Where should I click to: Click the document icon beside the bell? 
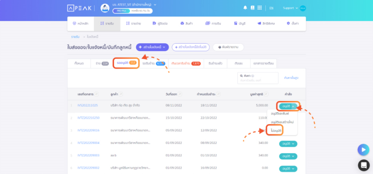click(x=252, y=8)
